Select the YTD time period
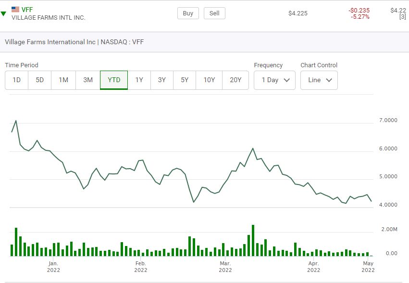Image resolution: width=409 pixels, height=283 pixels. 114,80
